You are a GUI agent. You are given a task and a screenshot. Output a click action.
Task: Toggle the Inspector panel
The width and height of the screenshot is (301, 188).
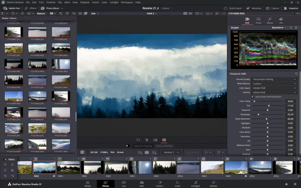point(291,8)
